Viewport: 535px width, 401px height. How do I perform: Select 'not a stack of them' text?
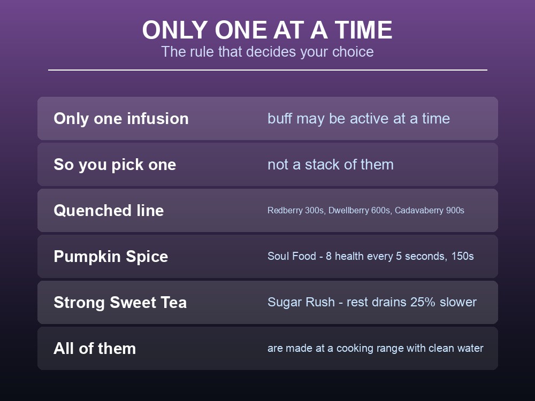[331, 165]
